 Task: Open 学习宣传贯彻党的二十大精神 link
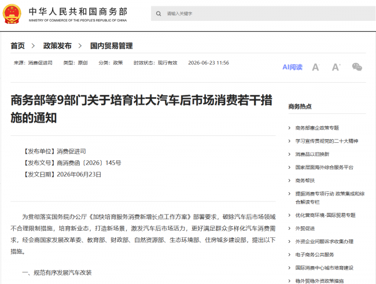point(327,141)
